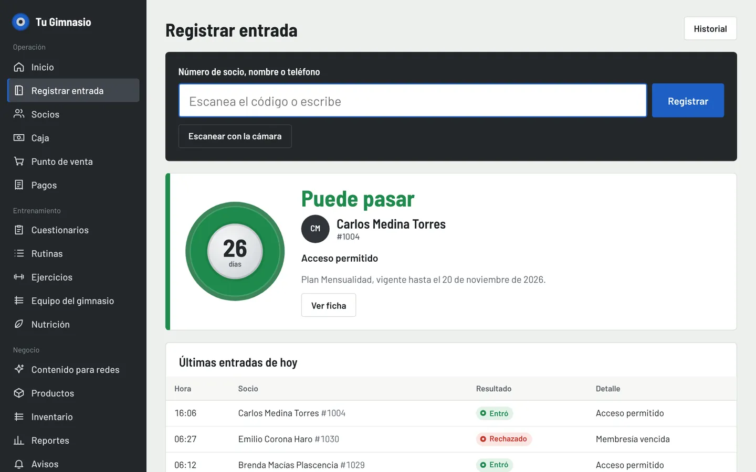This screenshot has height=472, width=756.
Task: Click the Punto de venta cart icon
Action: 19,161
